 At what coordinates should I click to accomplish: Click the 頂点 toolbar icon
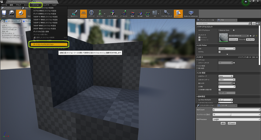(147, 14)
